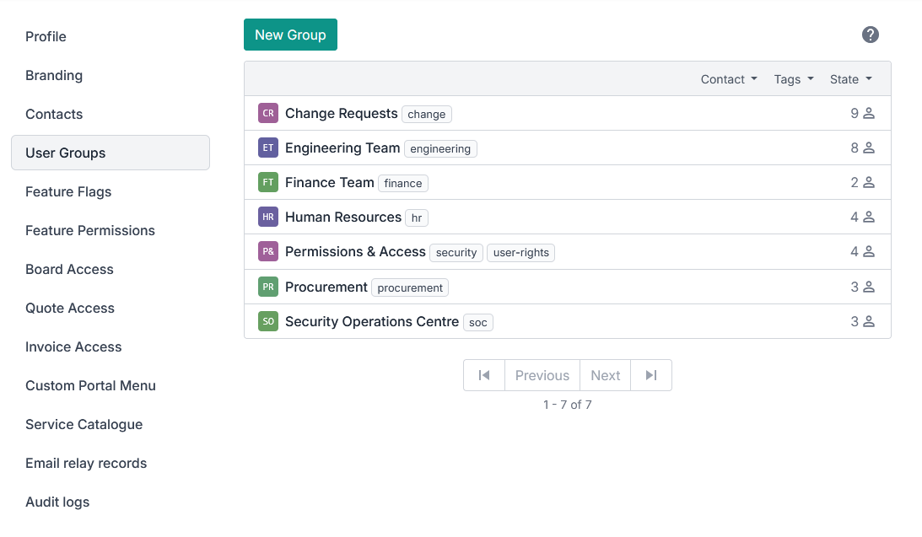Jump to the first page icon
Image resolution: width=922 pixels, height=537 pixels.
coord(484,375)
